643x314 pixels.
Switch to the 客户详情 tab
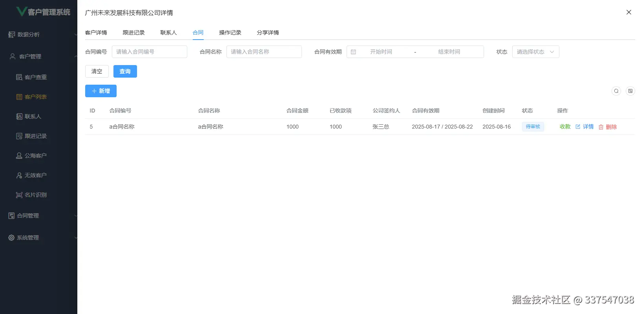tap(96, 33)
